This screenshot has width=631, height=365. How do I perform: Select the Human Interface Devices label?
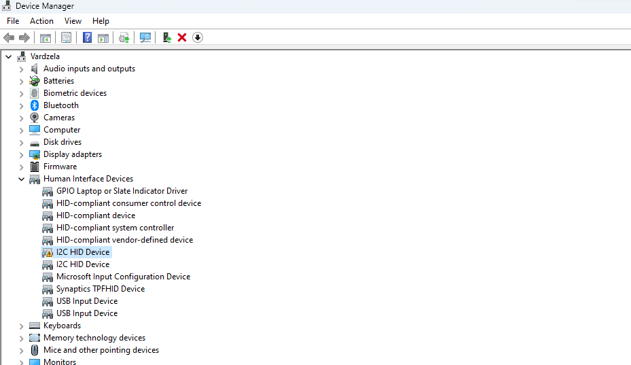(88, 179)
